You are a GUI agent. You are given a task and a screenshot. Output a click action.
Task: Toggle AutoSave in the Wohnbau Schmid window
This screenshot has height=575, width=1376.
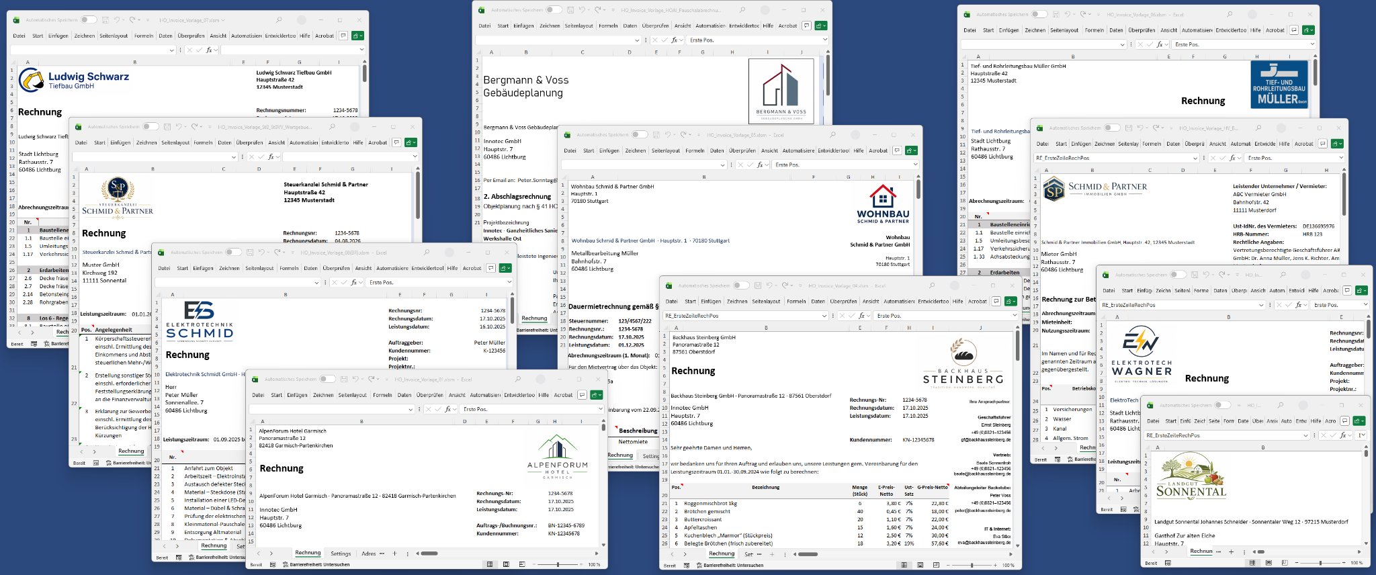pos(640,134)
